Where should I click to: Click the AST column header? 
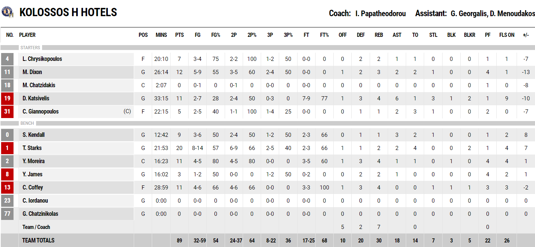(x=397, y=35)
